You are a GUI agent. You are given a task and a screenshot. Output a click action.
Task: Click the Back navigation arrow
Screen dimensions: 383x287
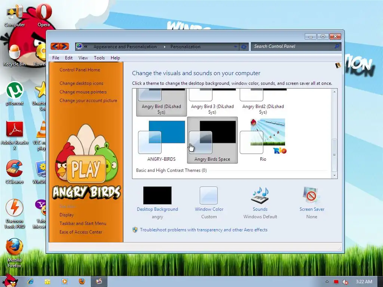click(x=55, y=46)
